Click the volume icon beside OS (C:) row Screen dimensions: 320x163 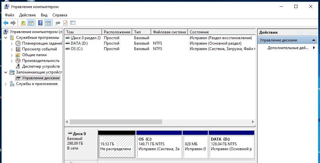click(68, 49)
